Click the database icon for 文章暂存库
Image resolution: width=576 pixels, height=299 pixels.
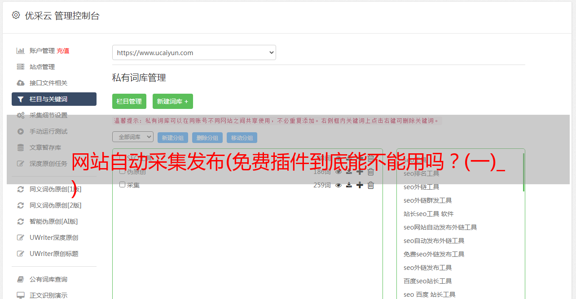pos(20,147)
